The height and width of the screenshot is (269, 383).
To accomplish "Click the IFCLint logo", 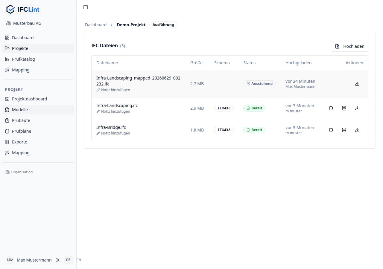I will pyautogui.click(x=23, y=9).
